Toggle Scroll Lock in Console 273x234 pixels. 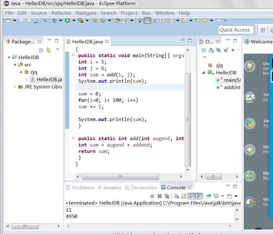coord(184,196)
